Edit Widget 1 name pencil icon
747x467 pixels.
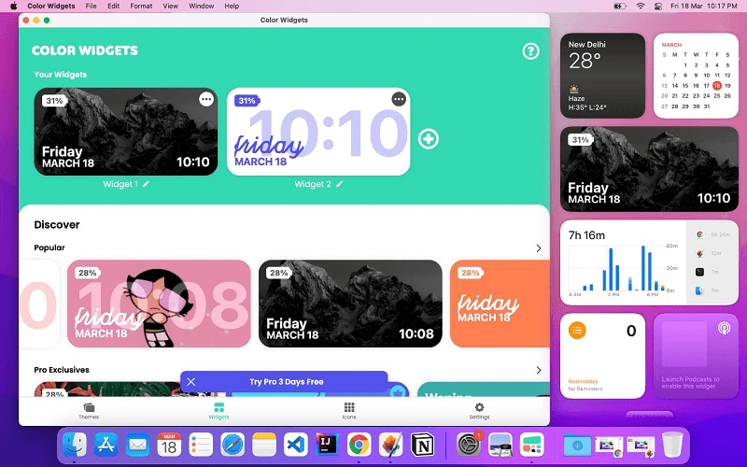(147, 185)
